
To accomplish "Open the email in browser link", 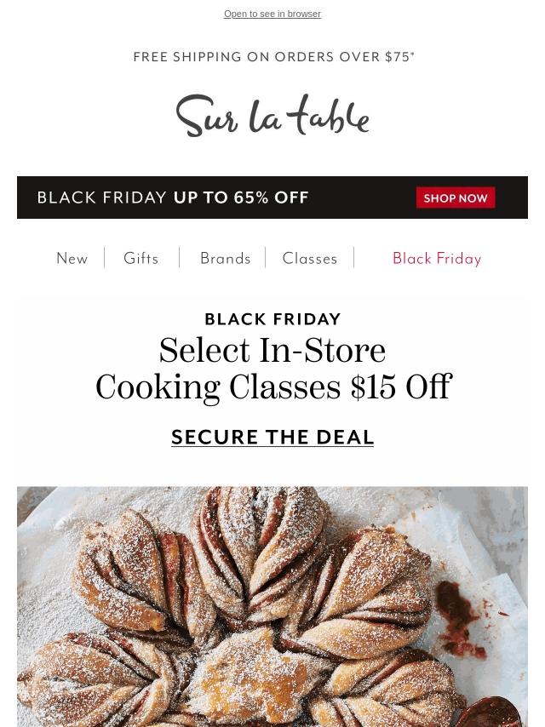I will coord(272,14).
